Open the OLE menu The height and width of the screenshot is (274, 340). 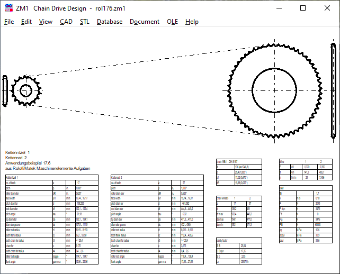173,22
